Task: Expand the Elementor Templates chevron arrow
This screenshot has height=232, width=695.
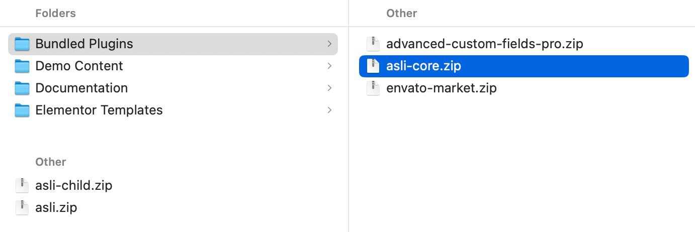Action: (x=329, y=110)
